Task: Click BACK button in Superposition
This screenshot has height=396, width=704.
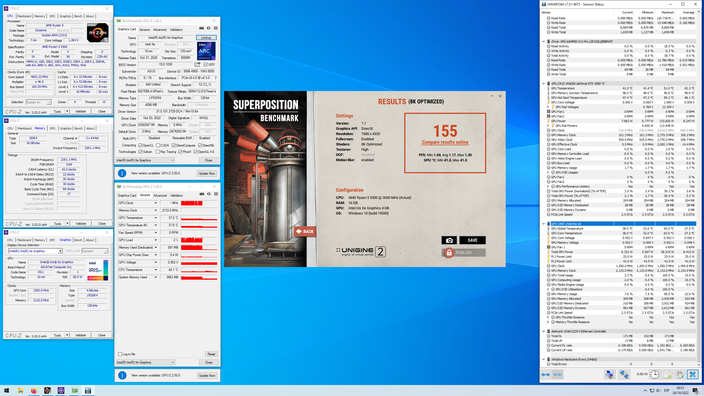Action: (x=305, y=232)
